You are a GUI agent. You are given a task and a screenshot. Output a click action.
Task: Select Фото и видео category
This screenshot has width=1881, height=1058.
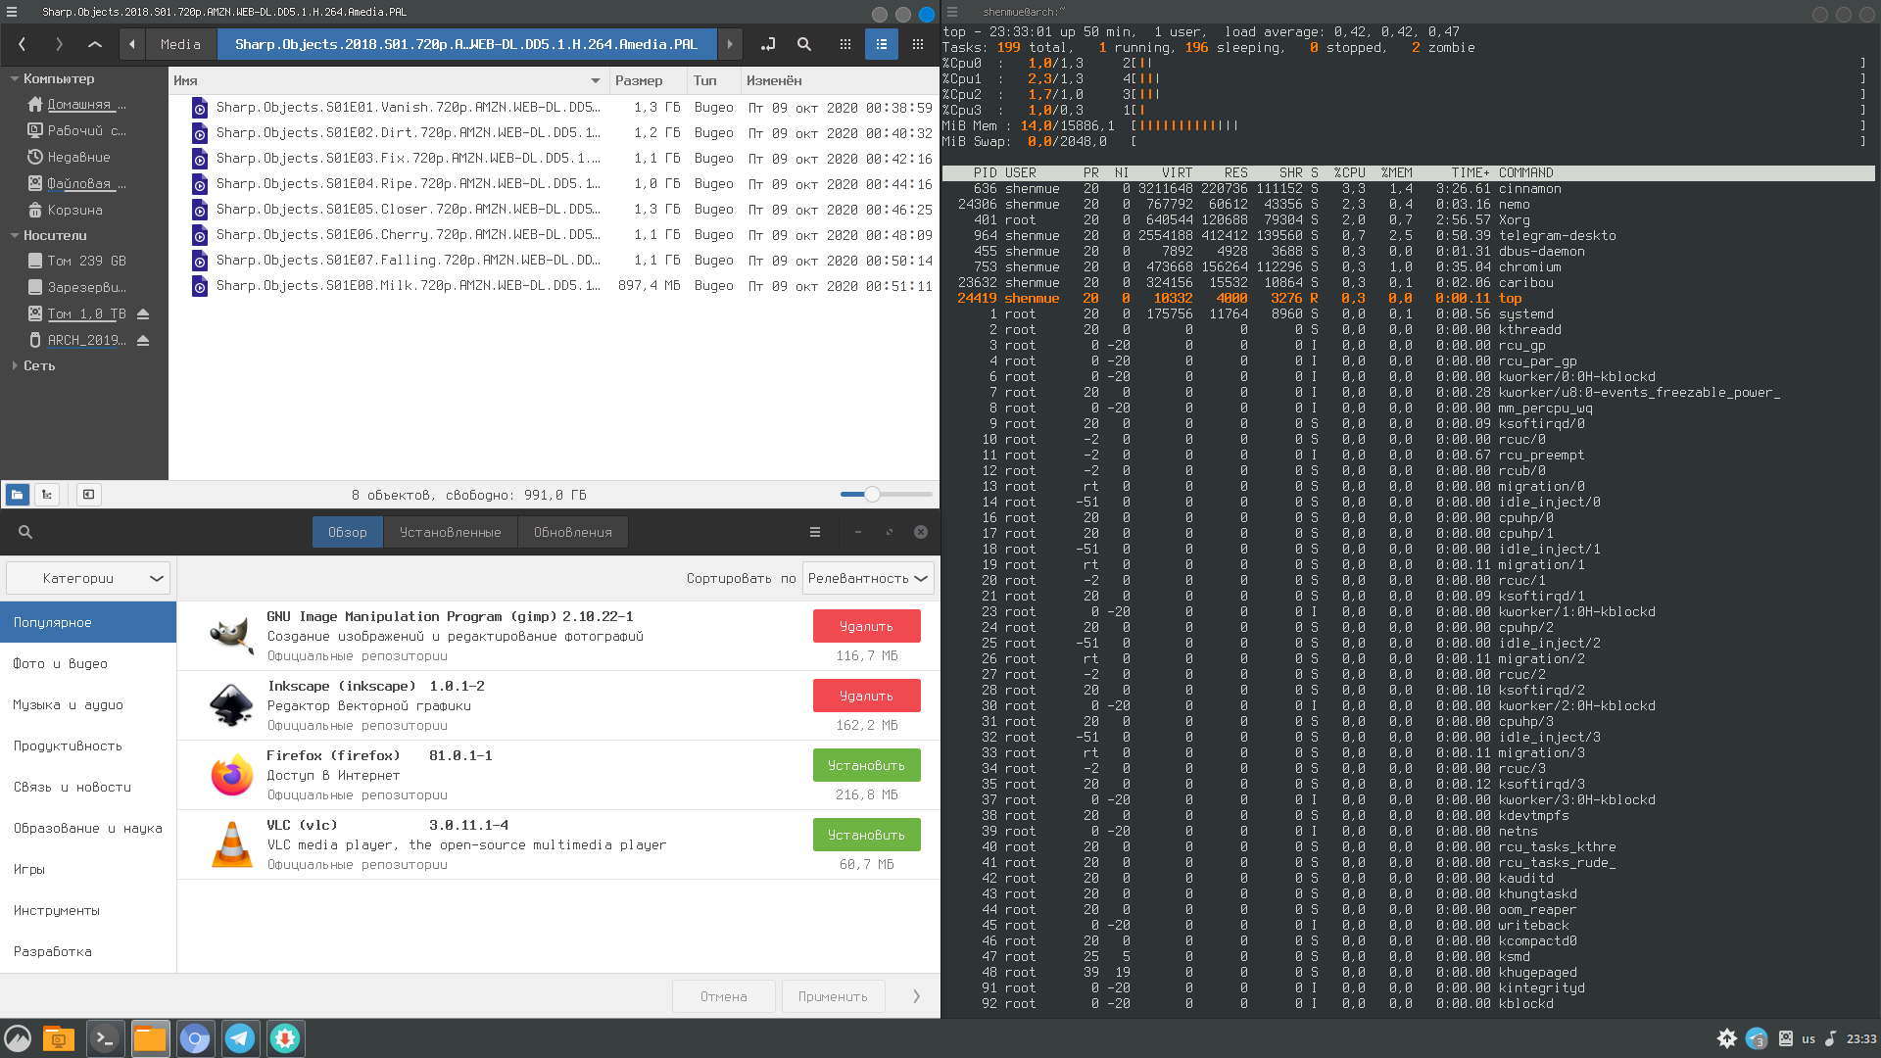click(x=88, y=664)
